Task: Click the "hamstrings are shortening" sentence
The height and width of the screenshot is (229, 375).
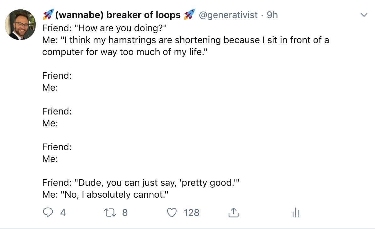Action: point(185,40)
